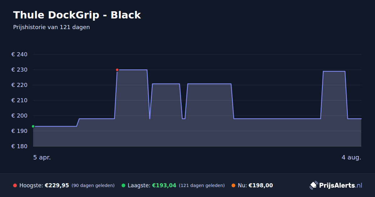375x197 pixels.
Task: Select the Thule DockGrip - Black title
Action: pos(77,15)
